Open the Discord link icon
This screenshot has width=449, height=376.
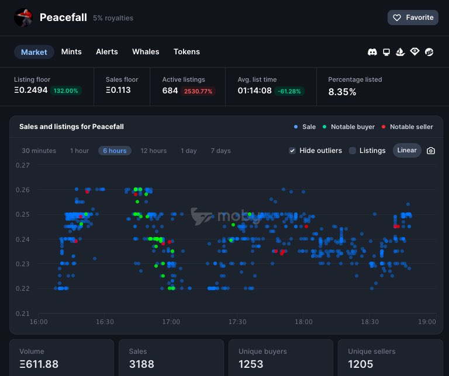coord(372,52)
